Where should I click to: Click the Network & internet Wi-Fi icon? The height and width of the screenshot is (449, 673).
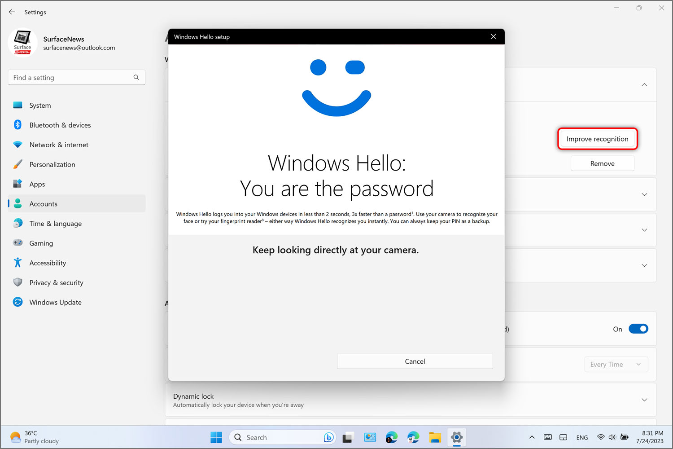click(17, 145)
